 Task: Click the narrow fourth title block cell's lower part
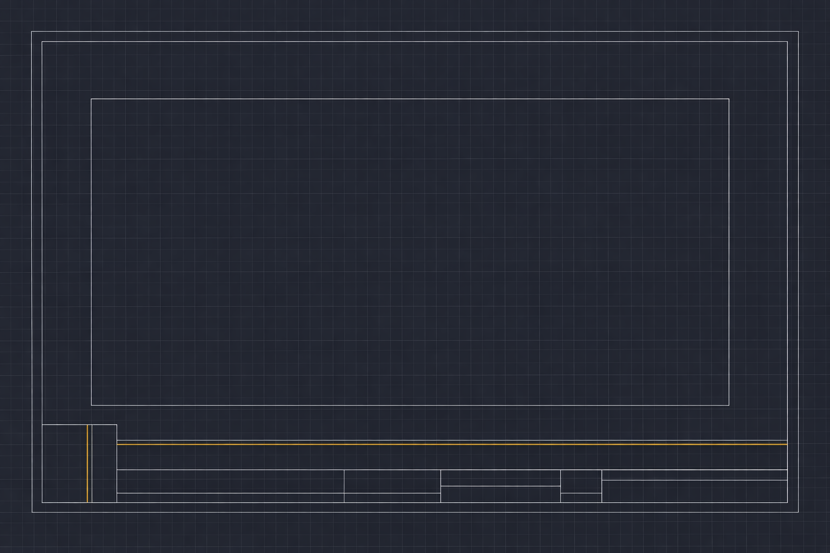(x=581, y=498)
